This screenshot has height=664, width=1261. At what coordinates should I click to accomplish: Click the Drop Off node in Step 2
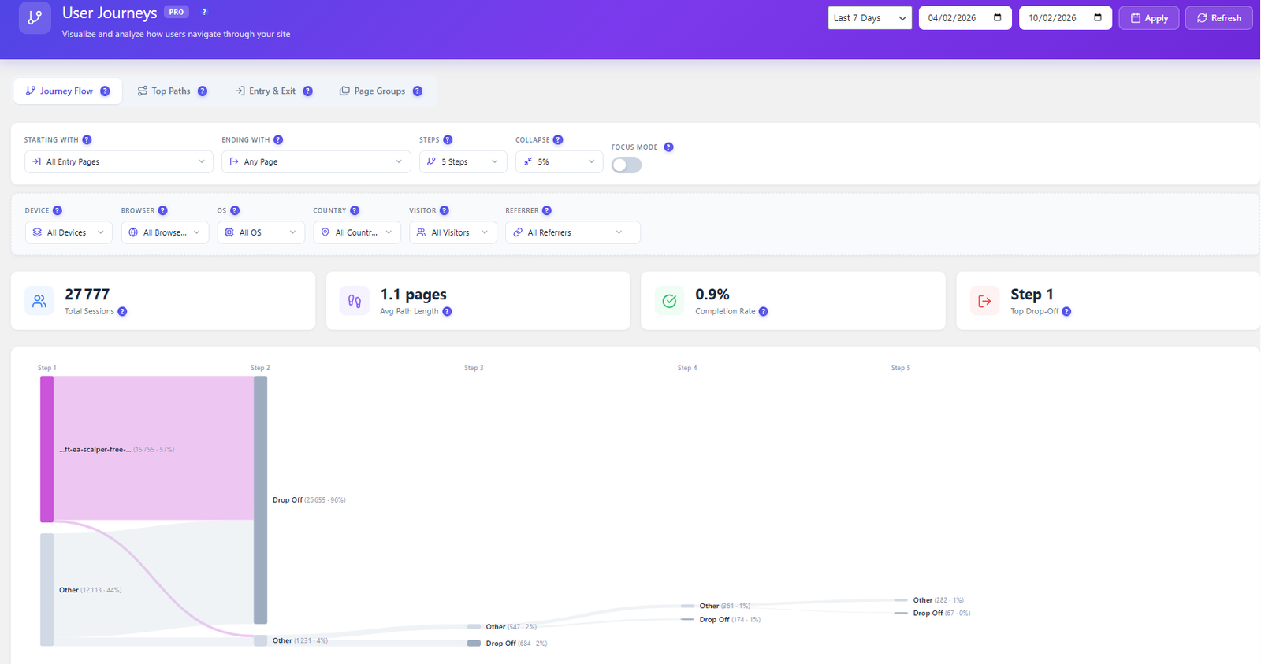[x=260, y=499]
